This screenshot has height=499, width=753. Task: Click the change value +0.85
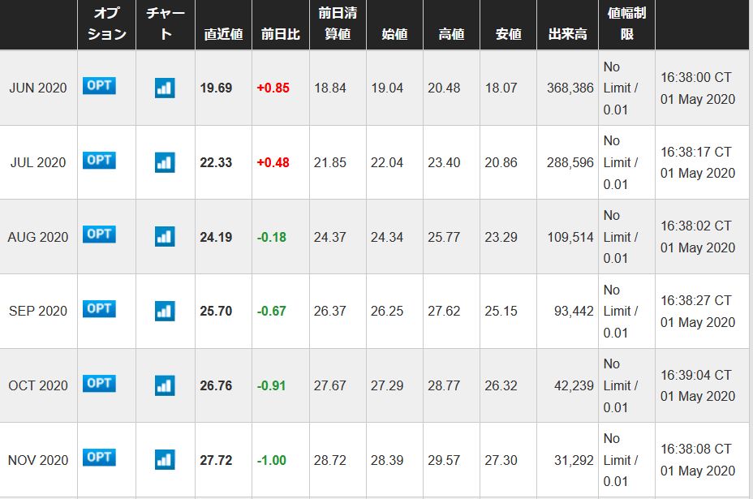tap(273, 88)
